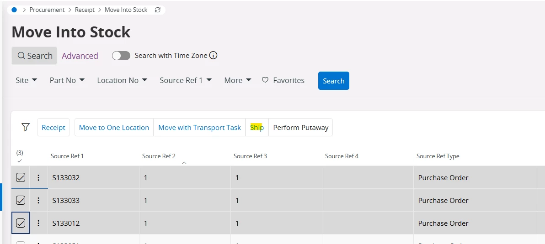Go to Procurement in the breadcrumb
The height and width of the screenshot is (244, 545).
coord(47,10)
